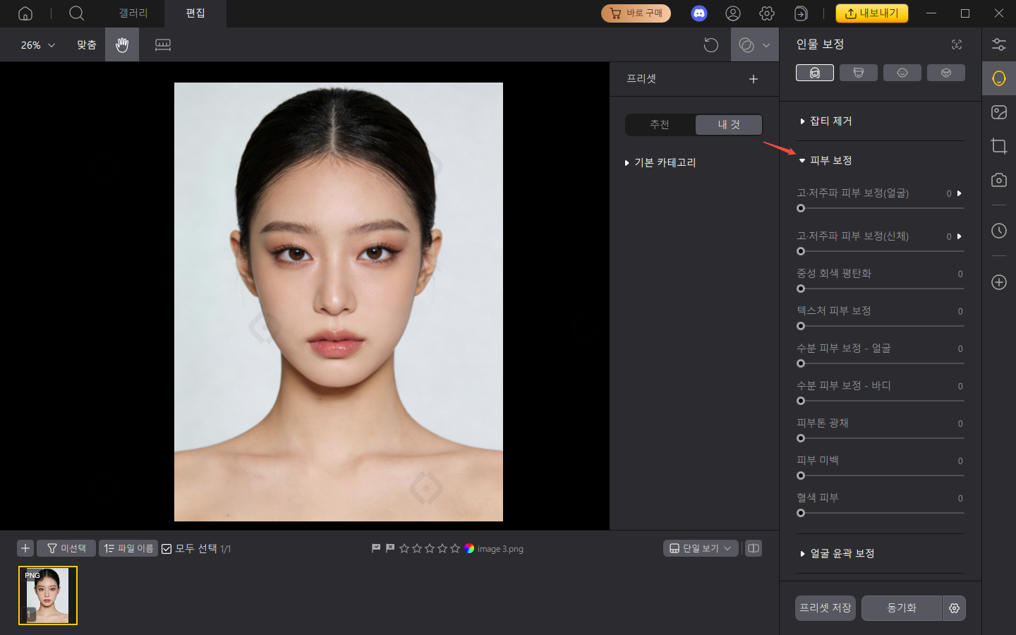Click the 프리셋 저장 button
The image size is (1016, 635).
coord(824,608)
